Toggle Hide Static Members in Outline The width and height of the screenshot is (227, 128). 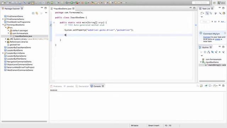[216, 52]
